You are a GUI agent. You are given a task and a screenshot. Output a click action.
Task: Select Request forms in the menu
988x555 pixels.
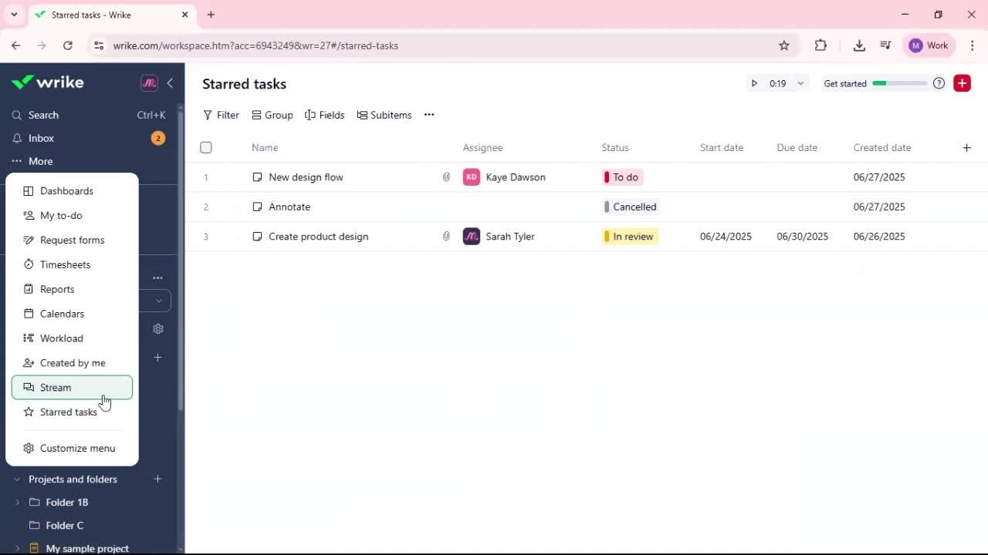(x=72, y=240)
